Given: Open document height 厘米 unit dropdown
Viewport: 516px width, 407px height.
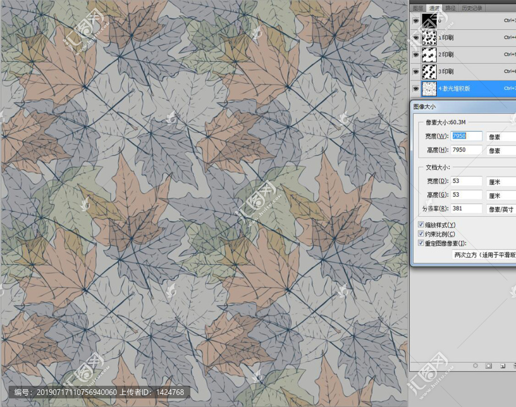Looking at the screenshot, I should [501, 195].
